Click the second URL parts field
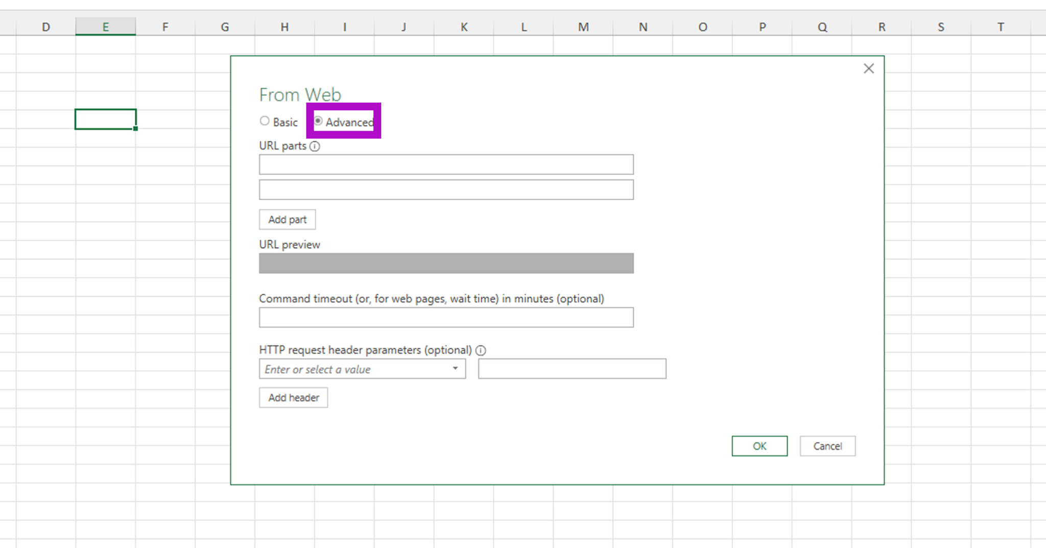Viewport: 1046px width, 548px height. pyautogui.click(x=446, y=189)
